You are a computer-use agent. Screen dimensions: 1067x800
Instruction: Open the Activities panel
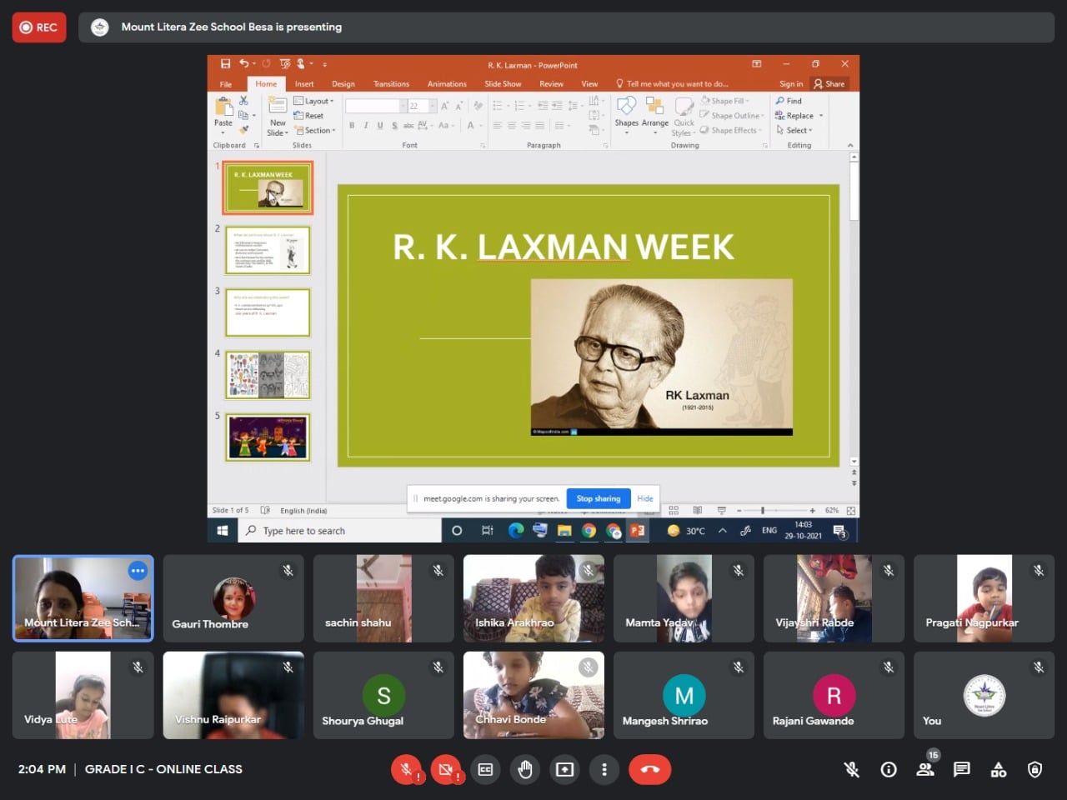tap(999, 769)
